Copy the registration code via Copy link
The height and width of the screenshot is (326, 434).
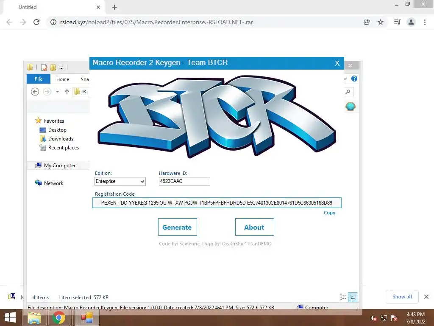(x=329, y=213)
